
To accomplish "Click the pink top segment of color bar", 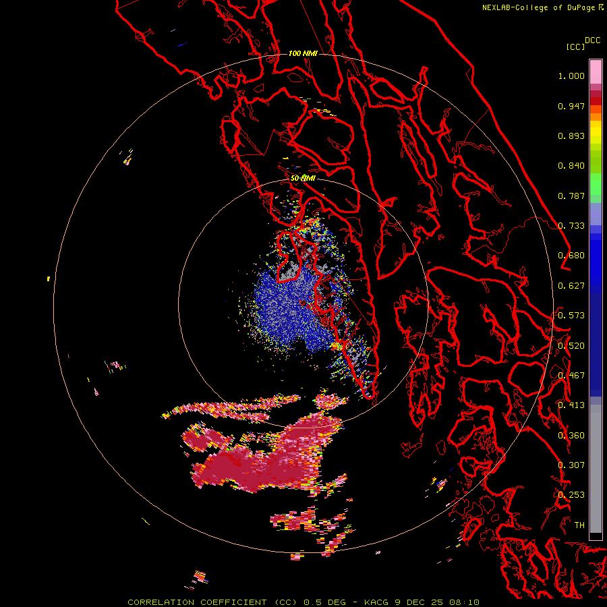I will point(596,71).
